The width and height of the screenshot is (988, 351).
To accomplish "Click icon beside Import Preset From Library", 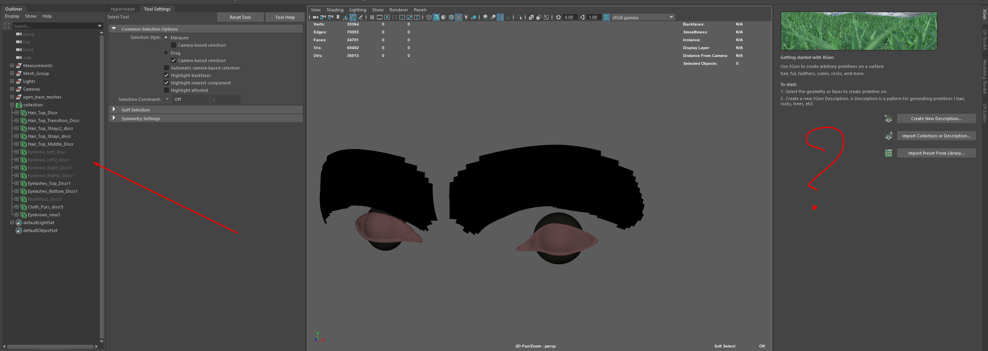I will coord(888,153).
